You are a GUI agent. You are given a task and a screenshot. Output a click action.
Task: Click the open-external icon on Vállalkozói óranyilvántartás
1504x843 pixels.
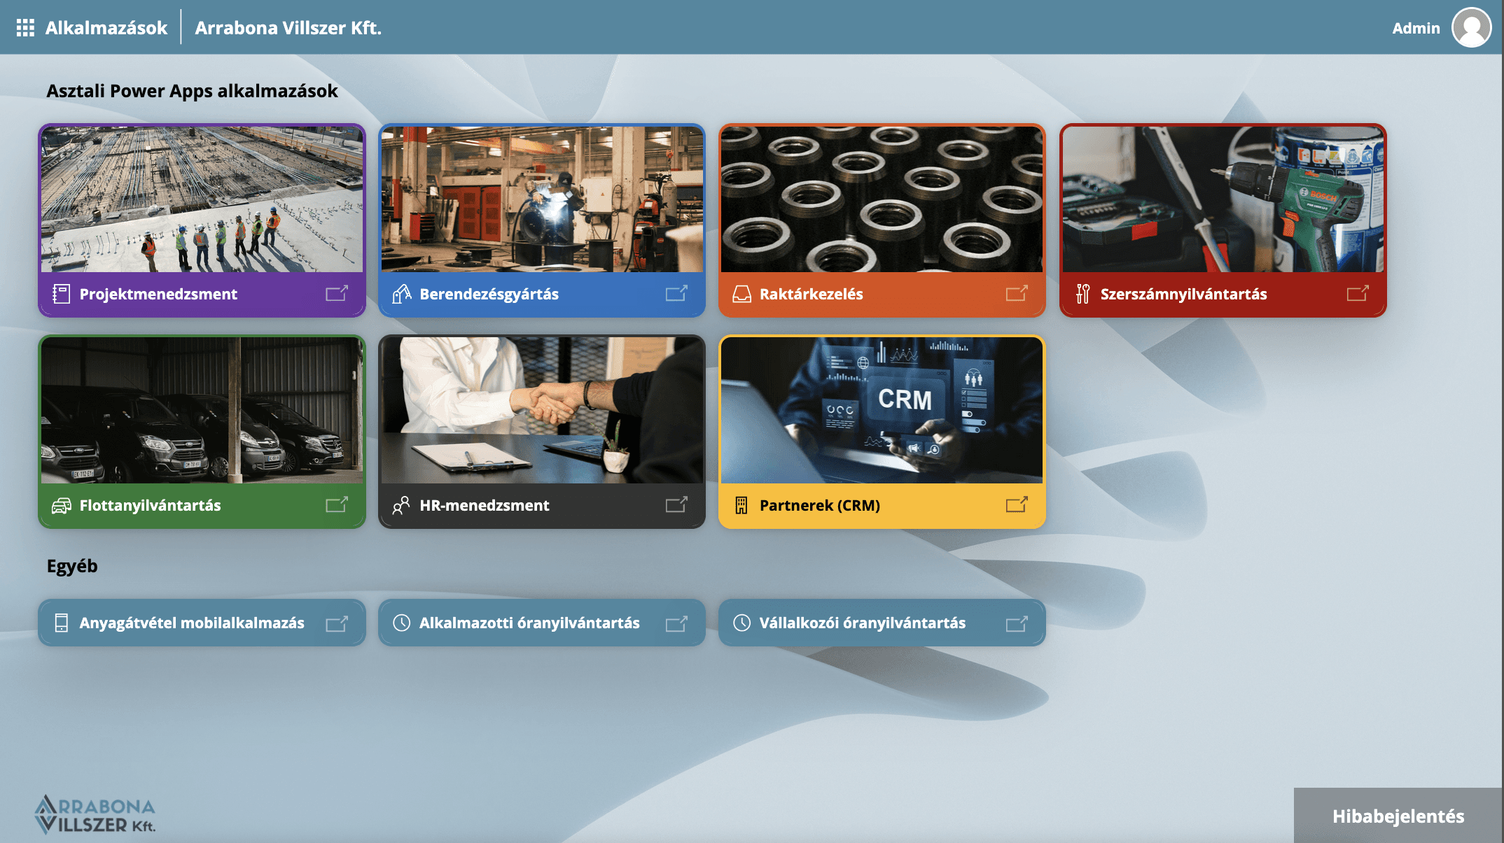[x=1017, y=623]
